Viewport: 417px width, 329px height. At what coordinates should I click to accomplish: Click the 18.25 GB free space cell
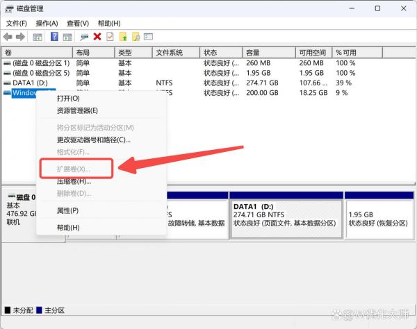[x=313, y=93]
